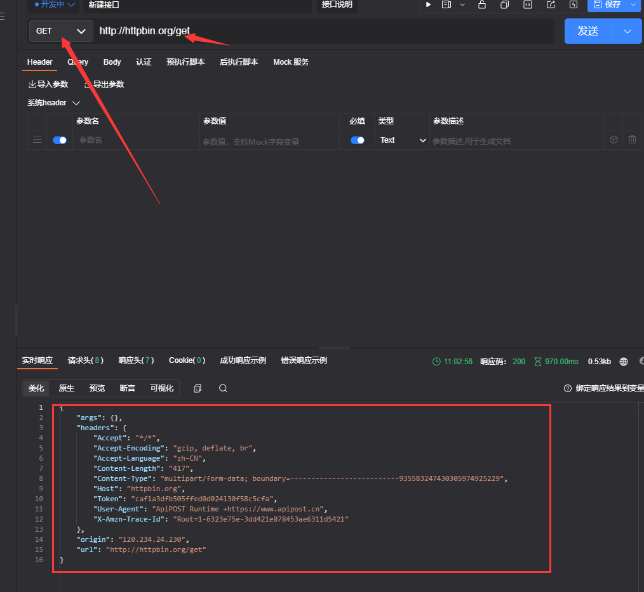Image resolution: width=644 pixels, height=592 pixels.
Task: Click the 0.53kb response size text
Action: (x=600, y=362)
